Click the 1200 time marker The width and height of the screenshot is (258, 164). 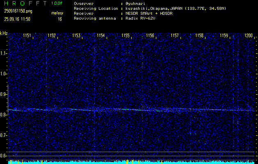click(x=249, y=36)
